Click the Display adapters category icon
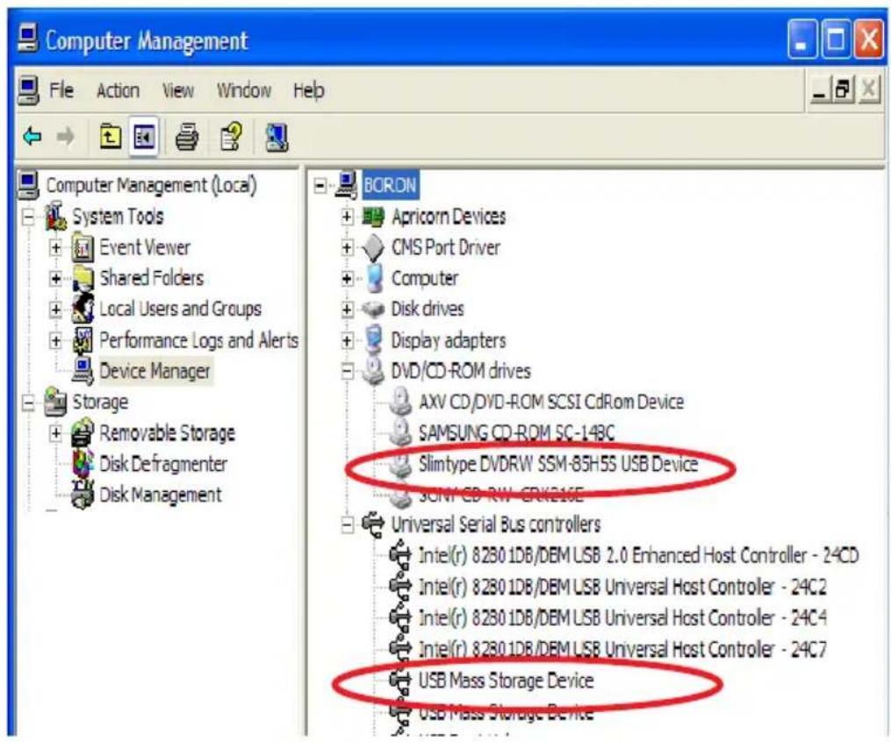Screen dimensions: 891x742 pos(373,339)
